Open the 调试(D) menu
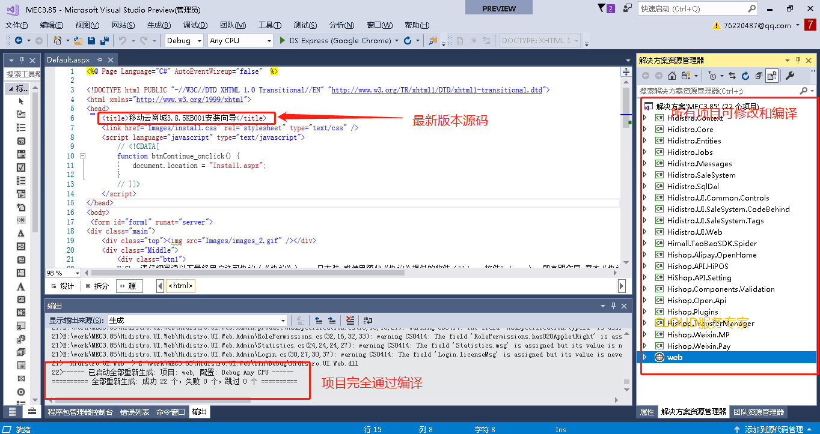The height and width of the screenshot is (434, 820). (194, 25)
